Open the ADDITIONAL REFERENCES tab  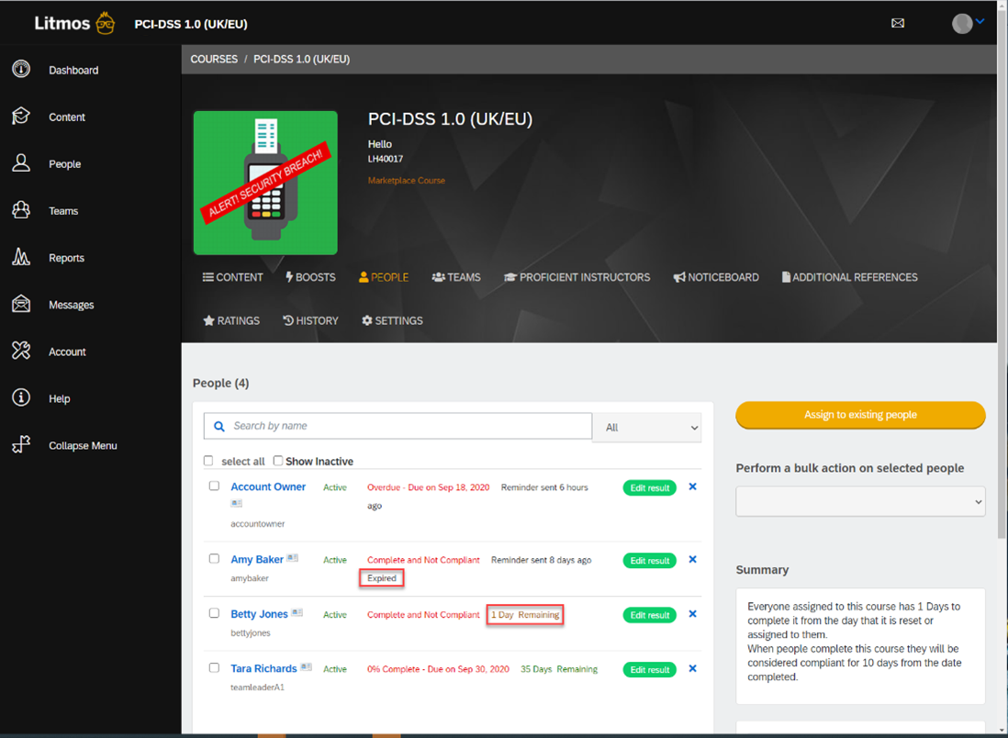point(850,277)
